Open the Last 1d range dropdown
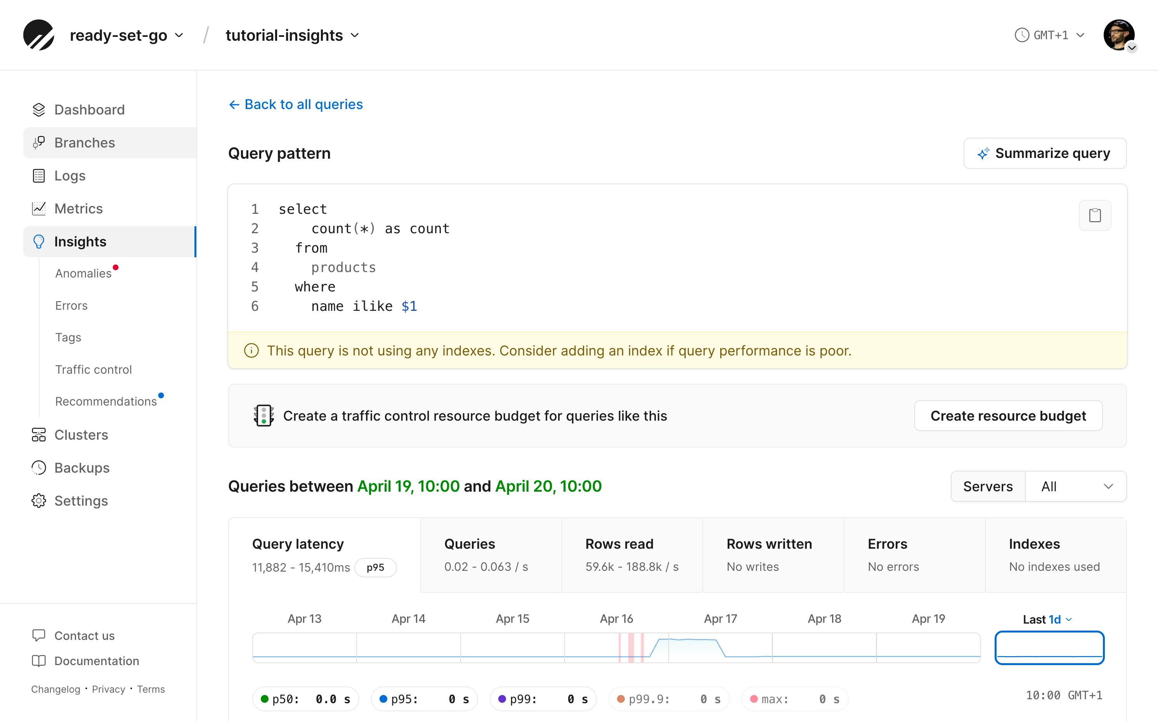Viewport: 1158px width, 721px height. pos(1047,619)
